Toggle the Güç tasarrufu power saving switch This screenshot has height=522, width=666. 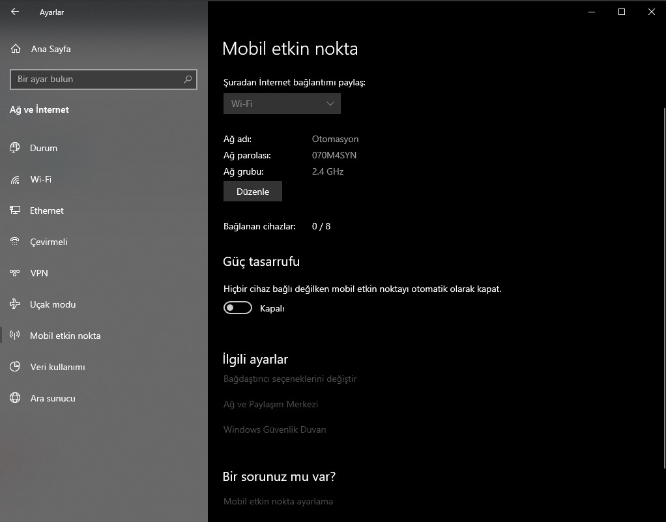point(238,308)
